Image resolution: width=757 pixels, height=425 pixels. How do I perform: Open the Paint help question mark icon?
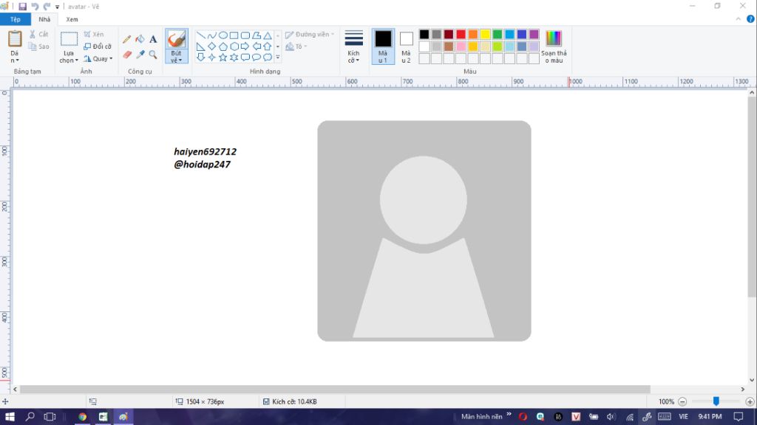point(750,19)
